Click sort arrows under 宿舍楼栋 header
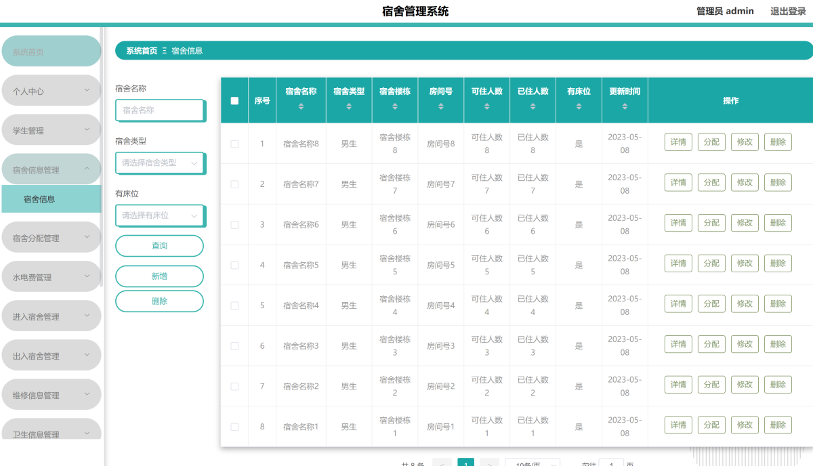This screenshot has height=466, width=813. pyautogui.click(x=395, y=107)
